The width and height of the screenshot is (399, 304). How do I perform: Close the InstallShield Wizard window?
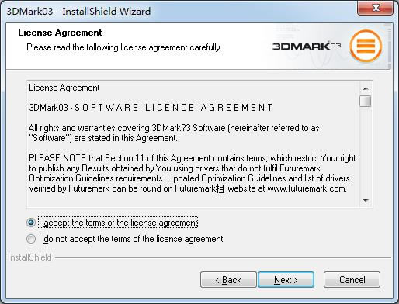[x=376, y=8]
